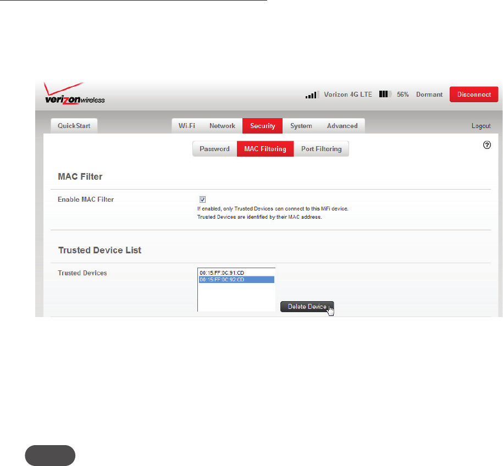The height and width of the screenshot is (466, 503).
Task: Open the QuickStart tab
Action: click(x=74, y=126)
